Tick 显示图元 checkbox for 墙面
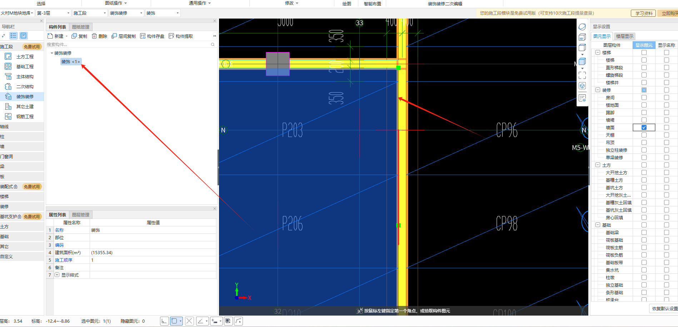 pos(644,127)
